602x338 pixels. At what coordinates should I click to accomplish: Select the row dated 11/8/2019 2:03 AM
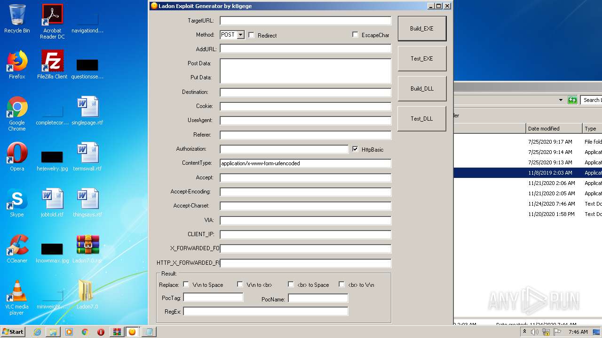tap(528, 173)
